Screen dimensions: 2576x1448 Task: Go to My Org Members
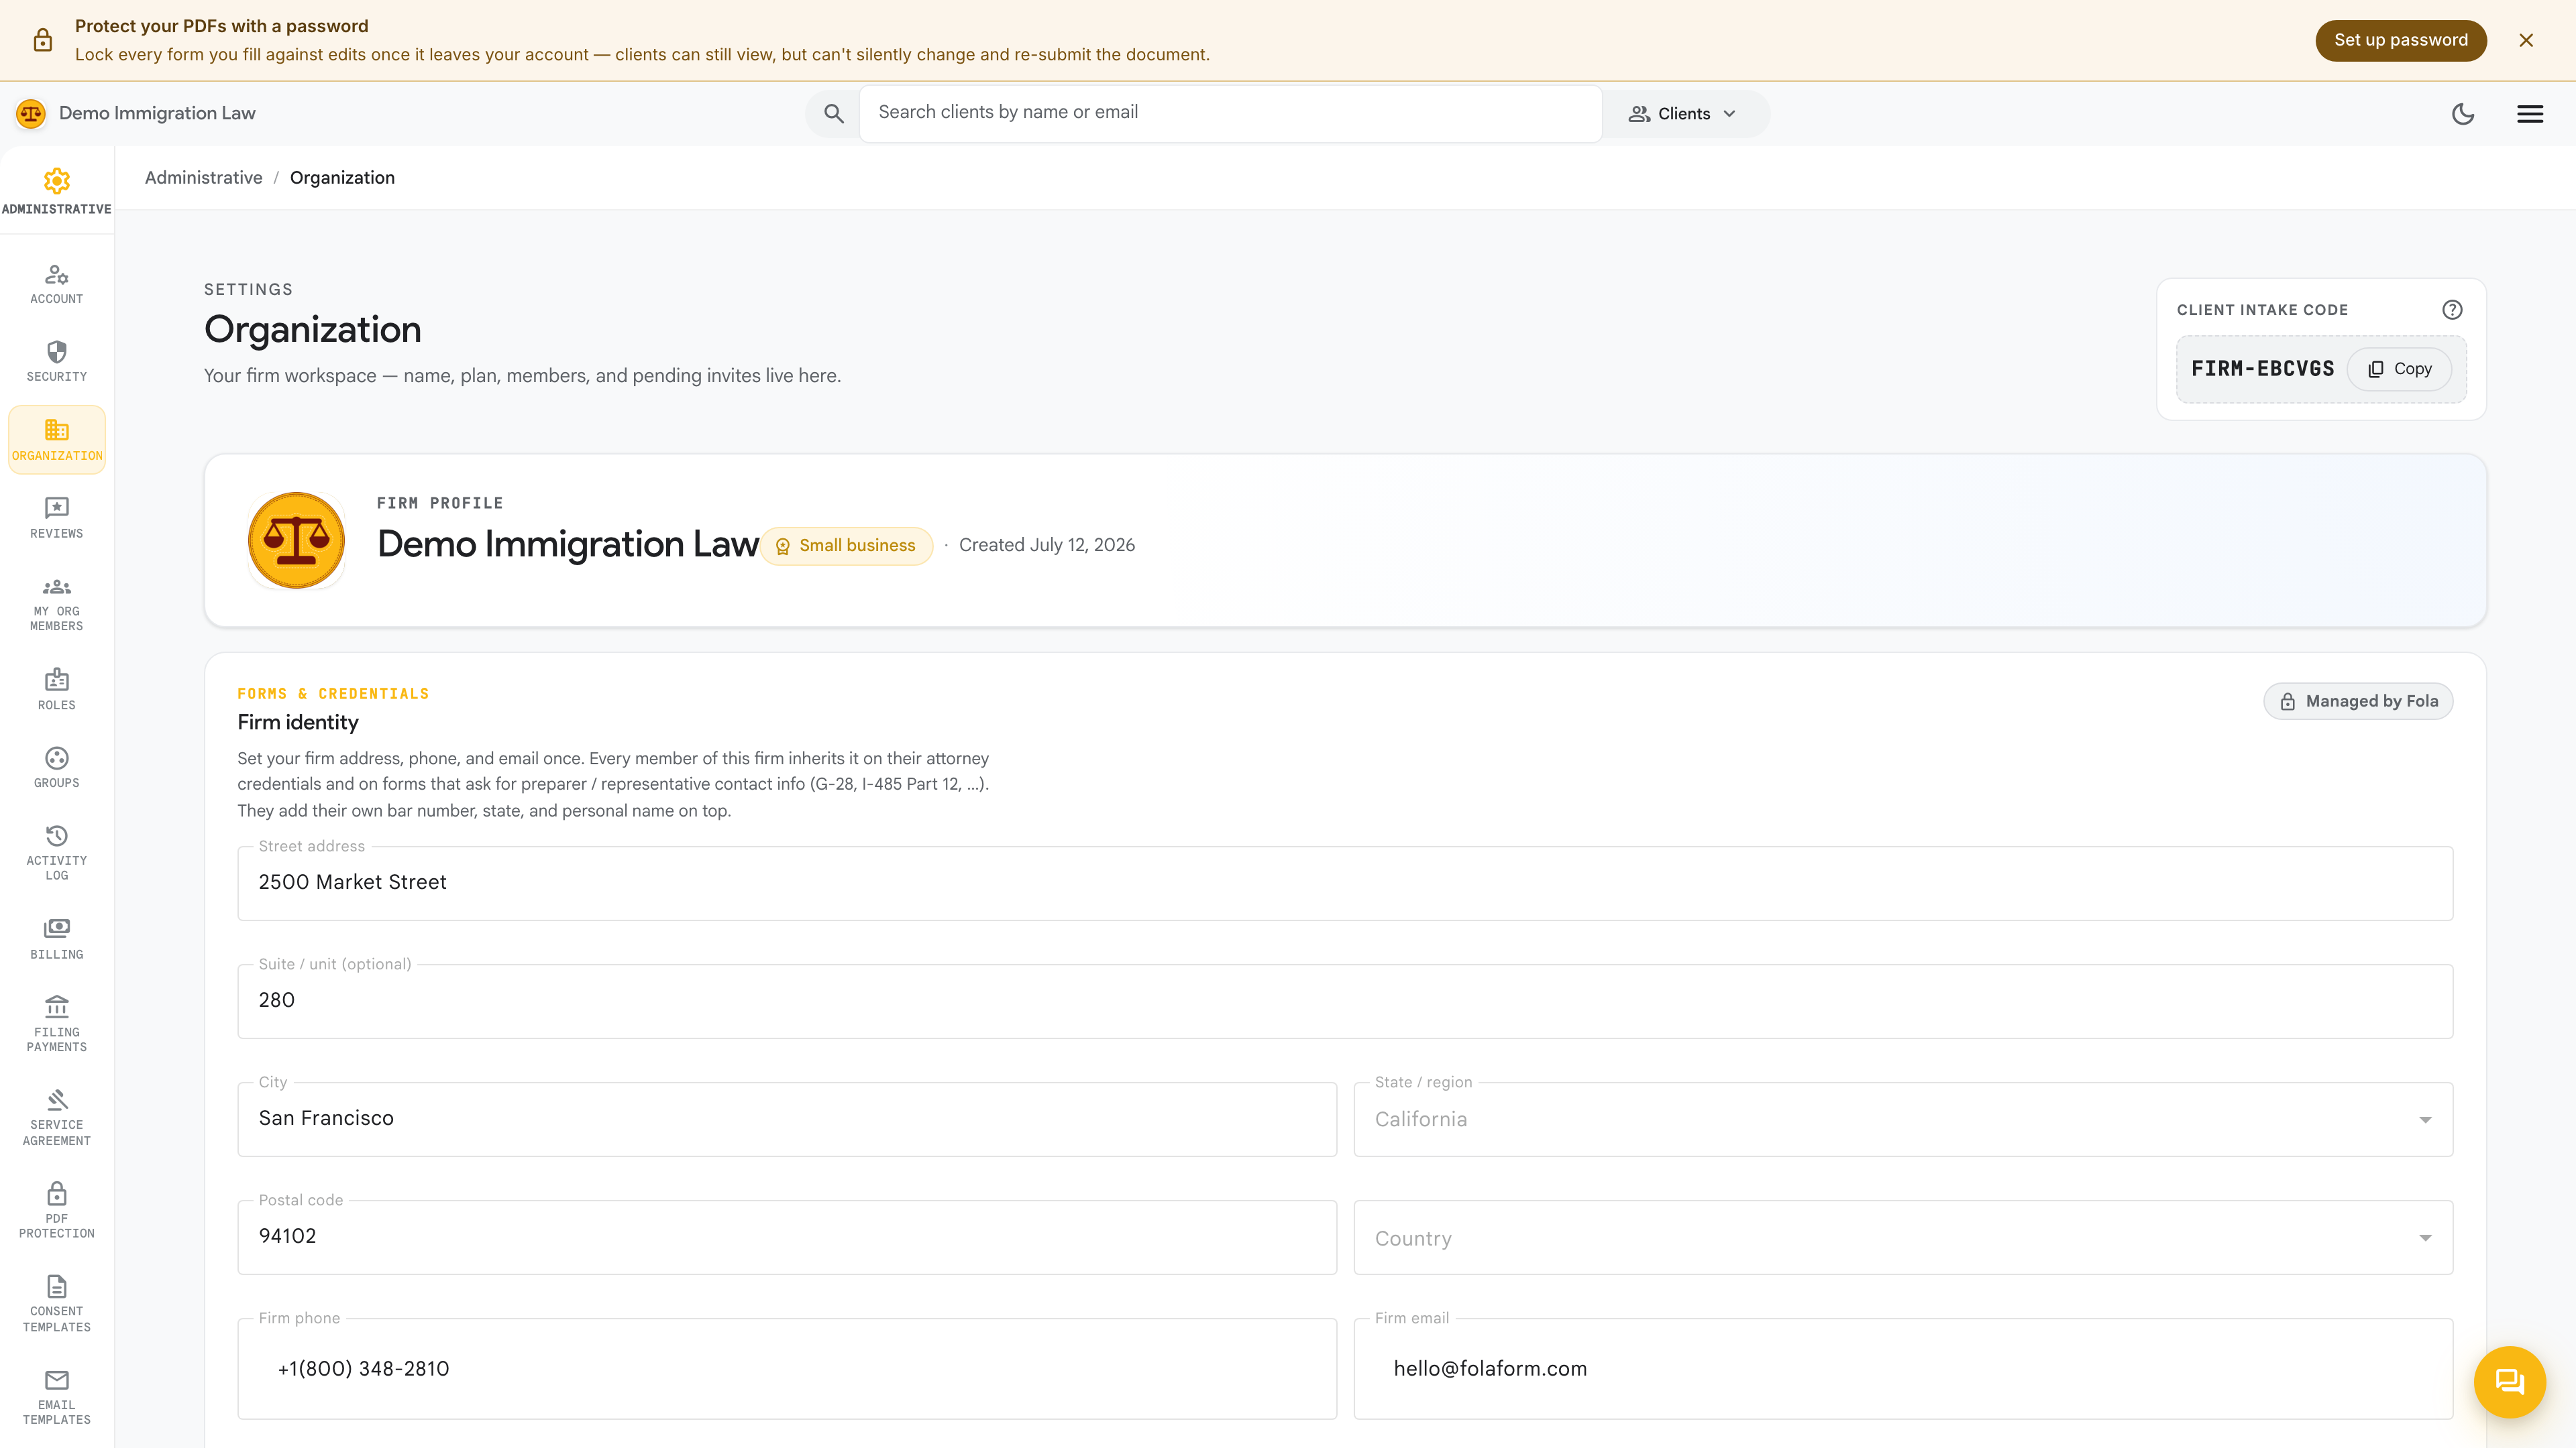tap(57, 603)
